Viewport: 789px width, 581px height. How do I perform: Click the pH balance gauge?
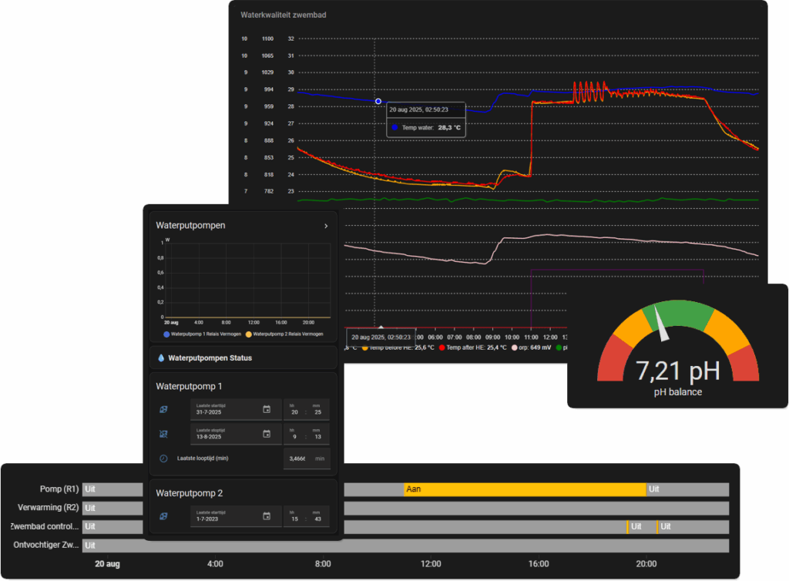click(677, 347)
